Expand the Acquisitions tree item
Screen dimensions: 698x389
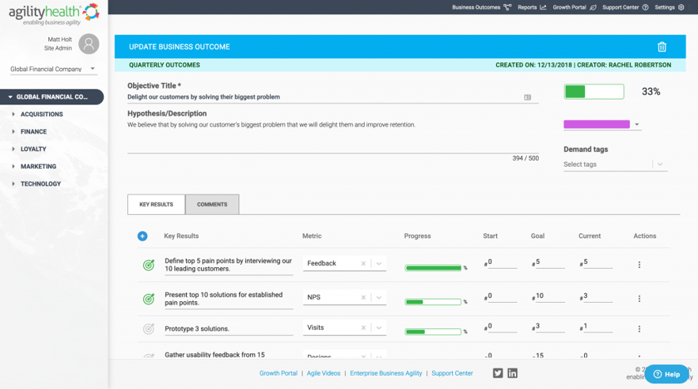tap(13, 115)
